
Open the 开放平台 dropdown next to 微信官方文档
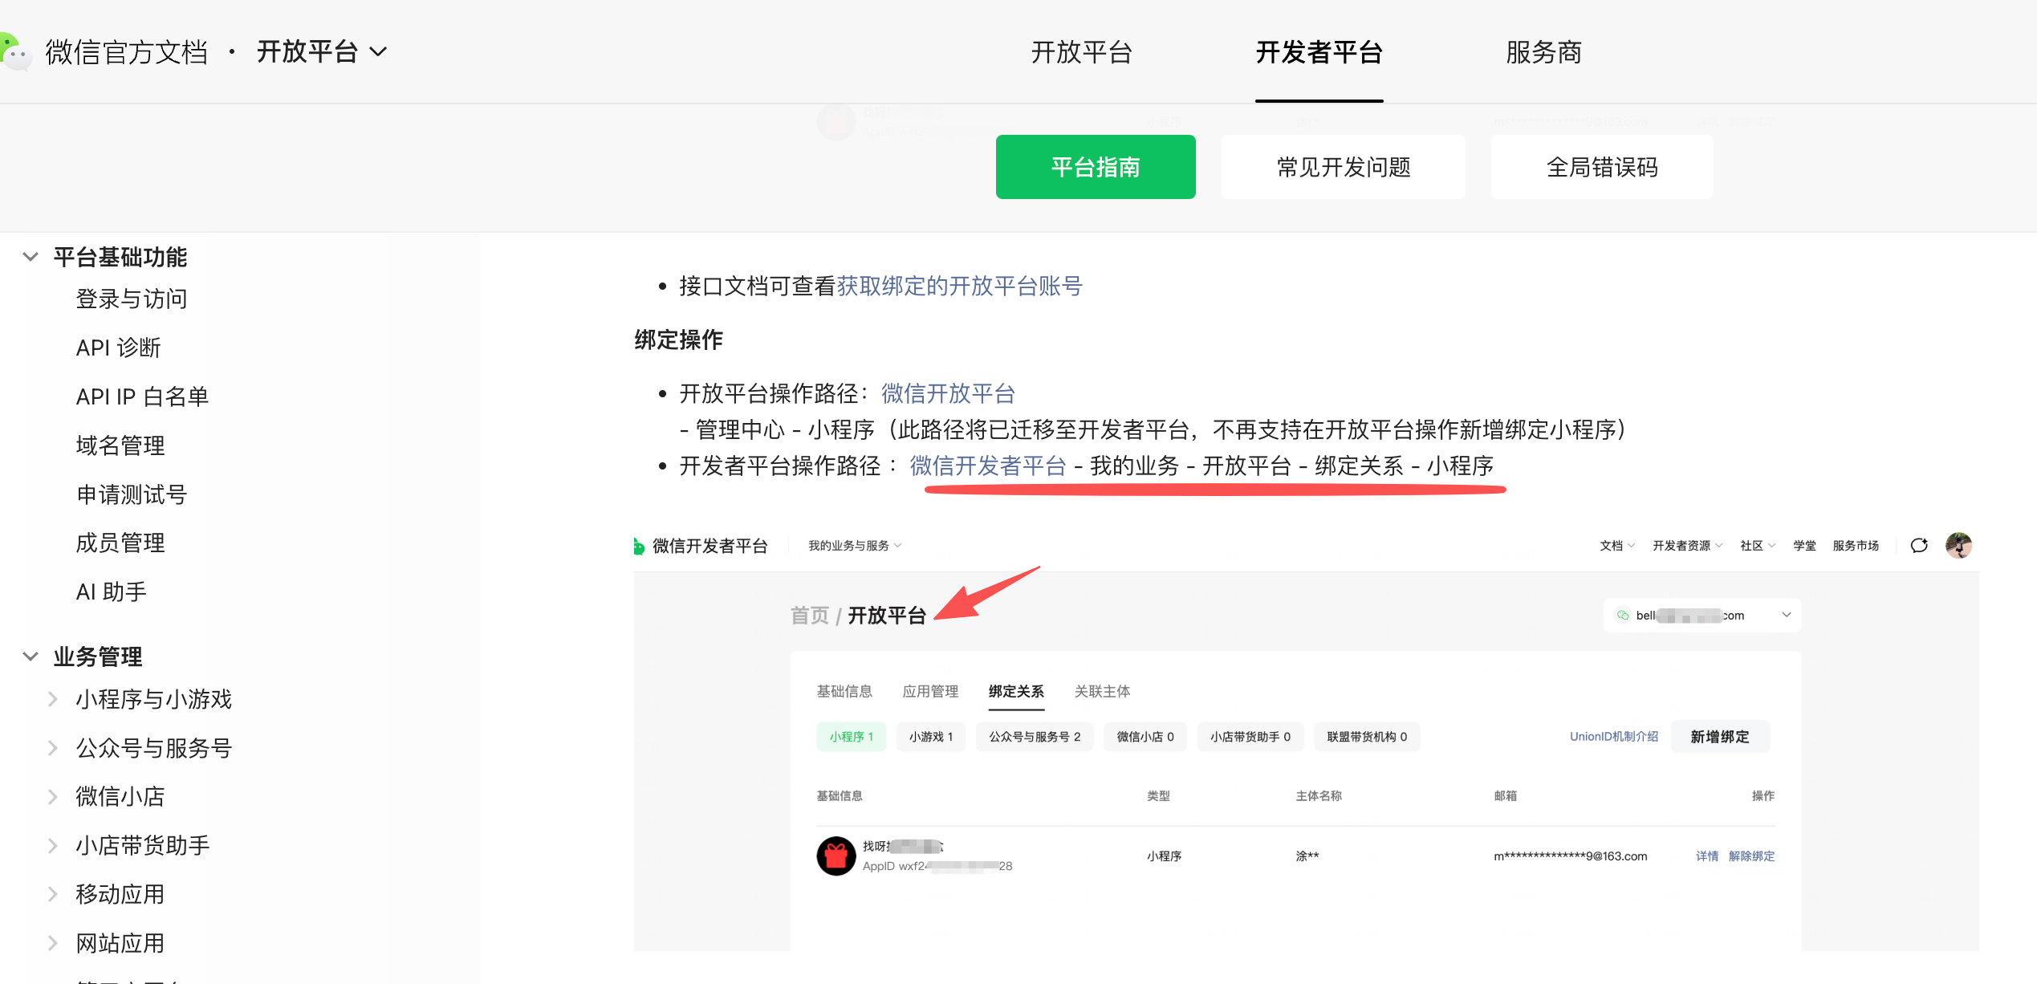pos(321,52)
